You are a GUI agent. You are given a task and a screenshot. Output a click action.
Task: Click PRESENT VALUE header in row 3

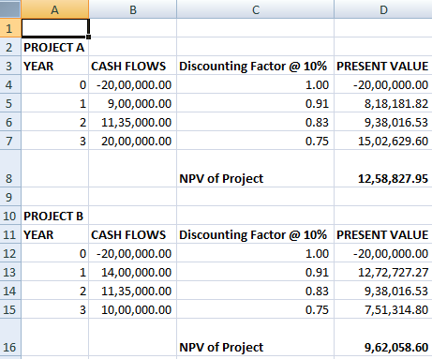(383, 66)
